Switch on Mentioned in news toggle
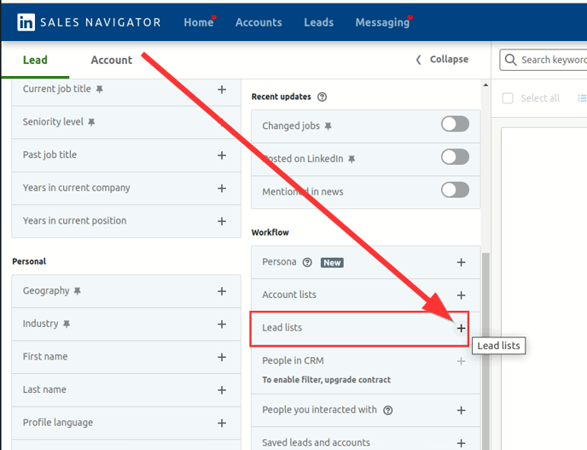 click(x=455, y=190)
